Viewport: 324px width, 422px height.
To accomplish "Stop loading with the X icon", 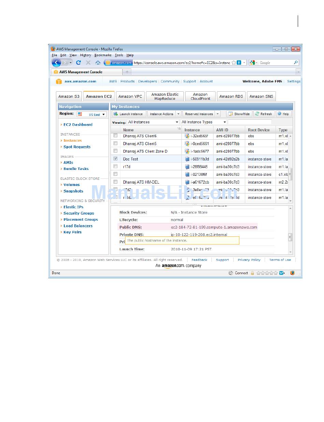I will point(88,63).
